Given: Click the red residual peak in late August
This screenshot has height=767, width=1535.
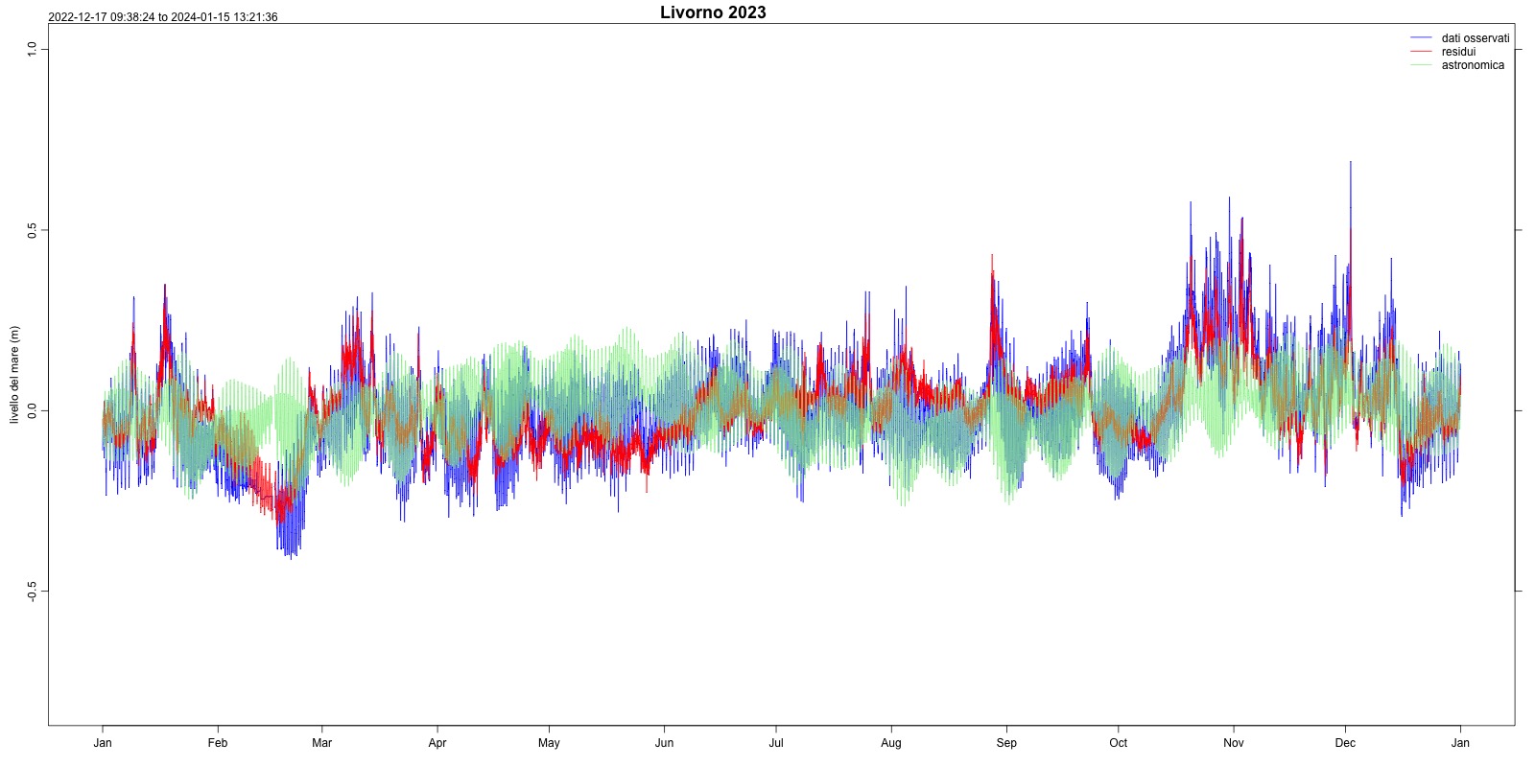Looking at the screenshot, I should (992, 257).
